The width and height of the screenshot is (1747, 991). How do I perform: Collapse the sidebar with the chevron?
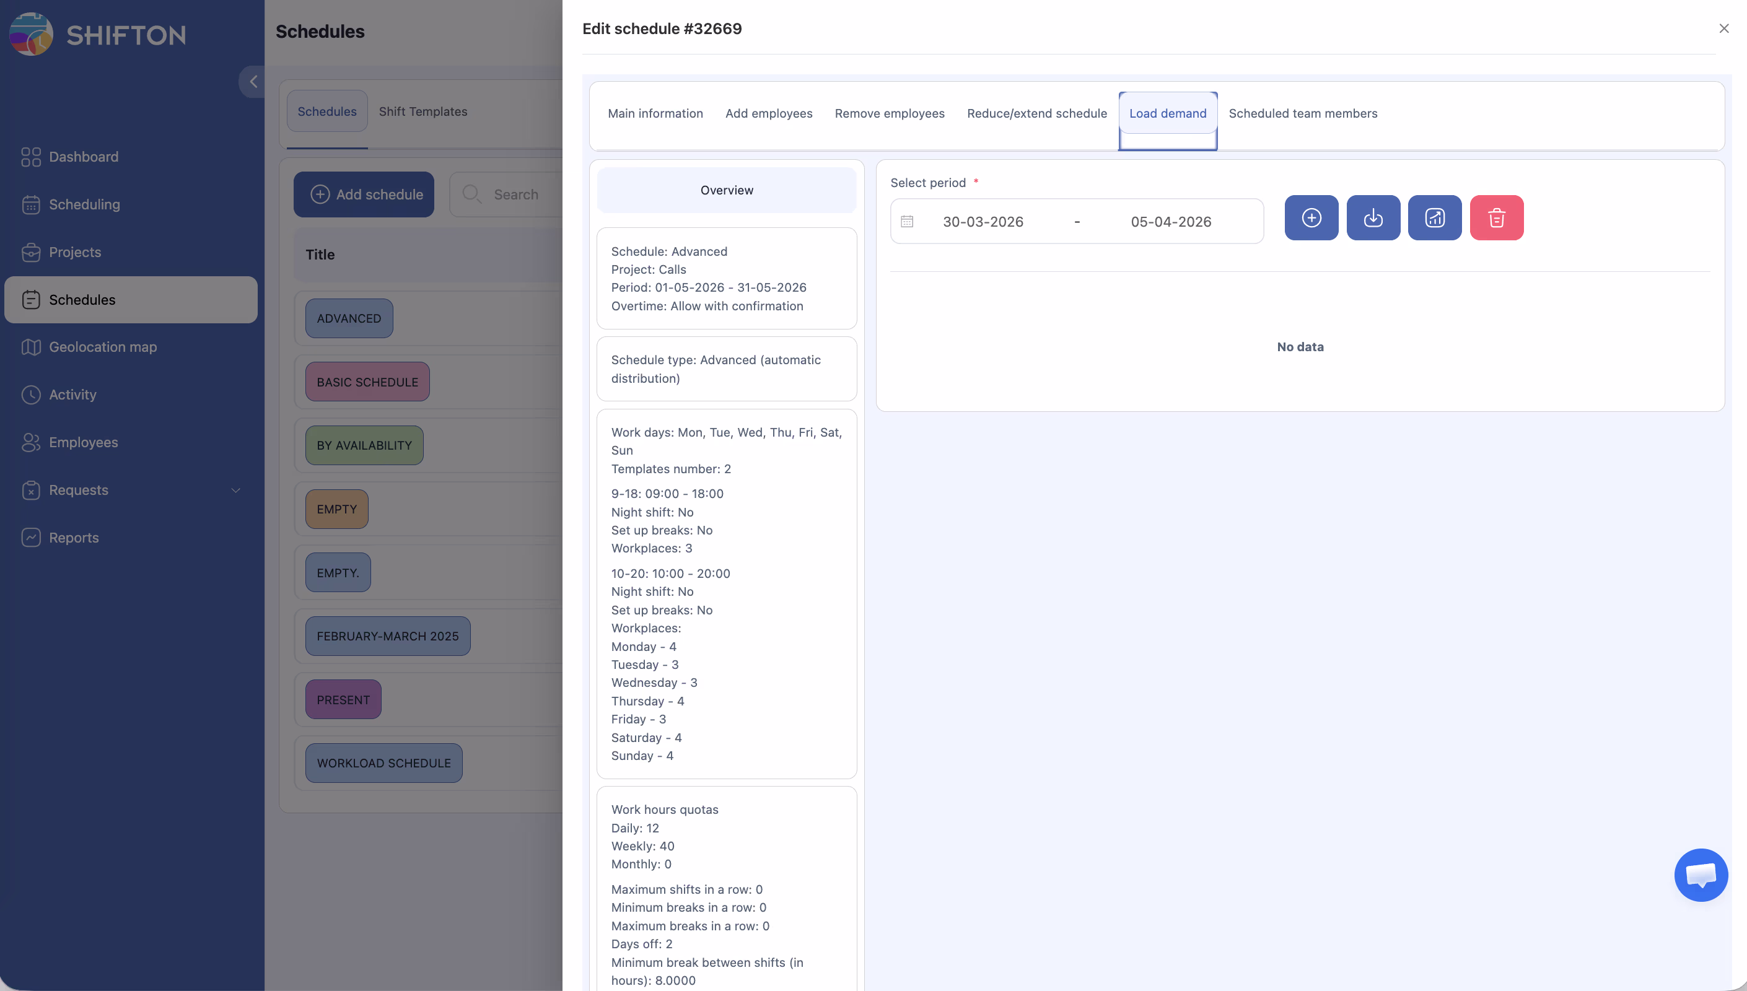(253, 82)
